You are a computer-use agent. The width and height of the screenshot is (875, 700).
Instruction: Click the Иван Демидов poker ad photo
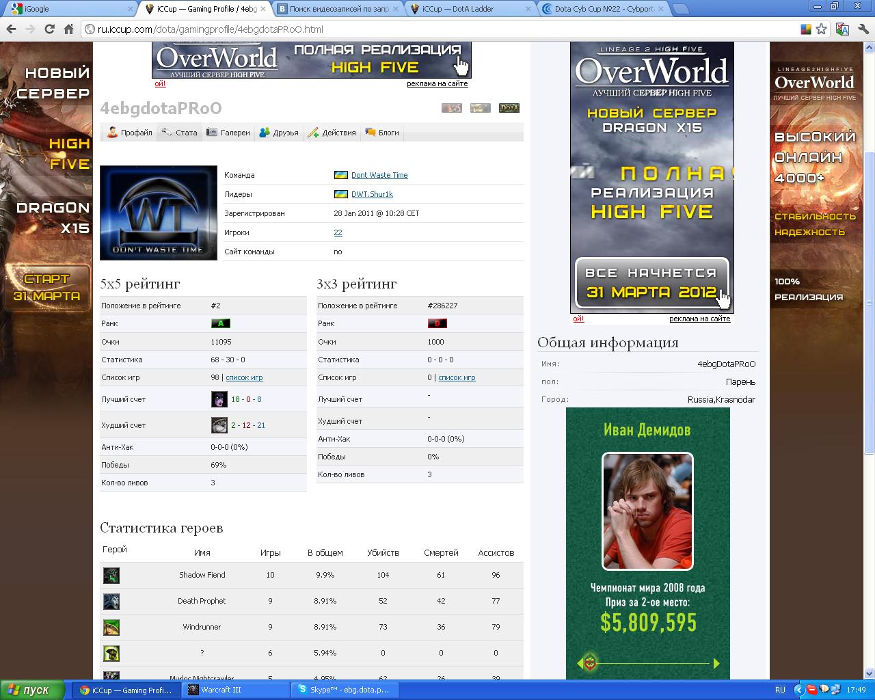(647, 511)
